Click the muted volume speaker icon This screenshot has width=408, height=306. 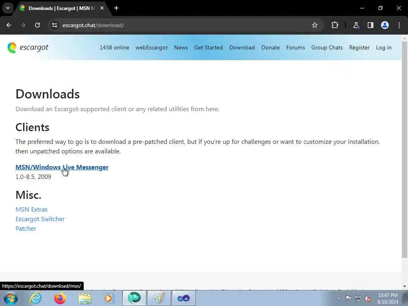tap(368, 298)
